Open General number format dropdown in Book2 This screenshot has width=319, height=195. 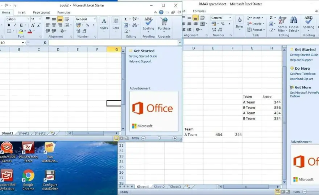tap(95, 19)
